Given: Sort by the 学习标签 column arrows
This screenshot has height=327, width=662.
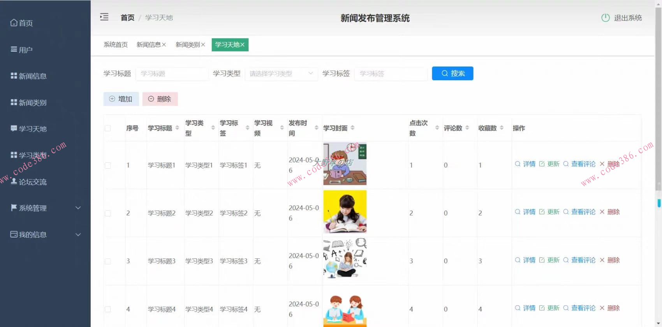Looking at the screenshot, I should (247, 128).
